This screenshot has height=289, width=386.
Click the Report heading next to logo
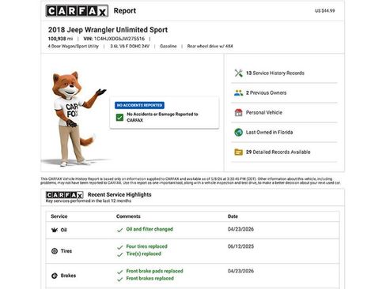tap(125, 11)
